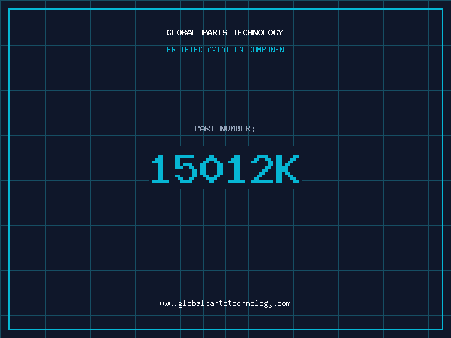
Task: Select the word COMPONENT in the subtitle
Action: coord(267,50)
